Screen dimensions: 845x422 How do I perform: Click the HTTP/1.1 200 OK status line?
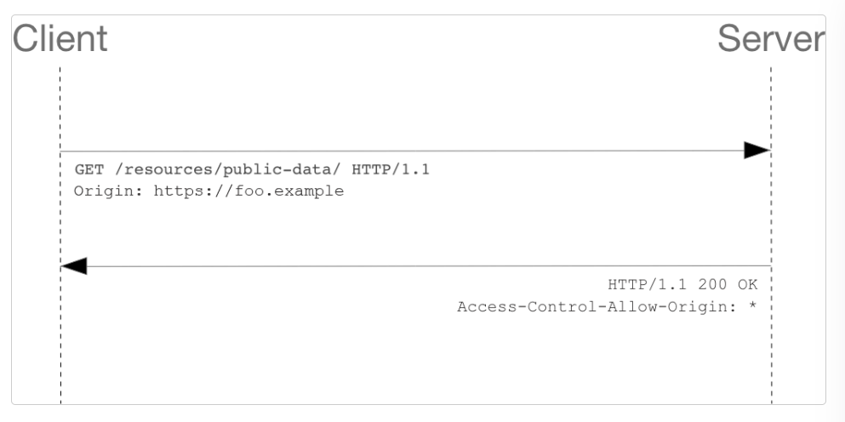click(x=682, y=284)
